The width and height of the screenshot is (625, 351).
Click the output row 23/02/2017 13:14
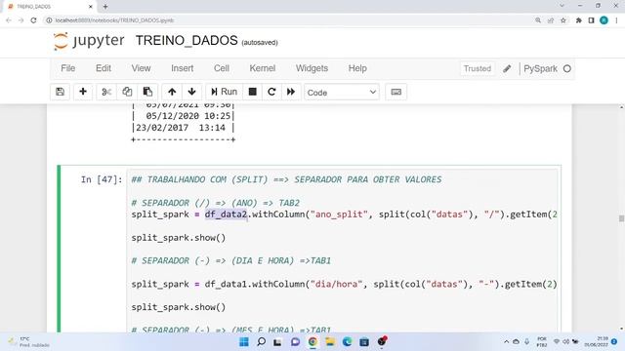(x=184, y=128)
